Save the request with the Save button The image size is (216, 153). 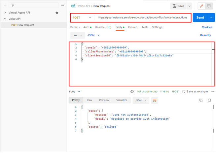(179, 6)
